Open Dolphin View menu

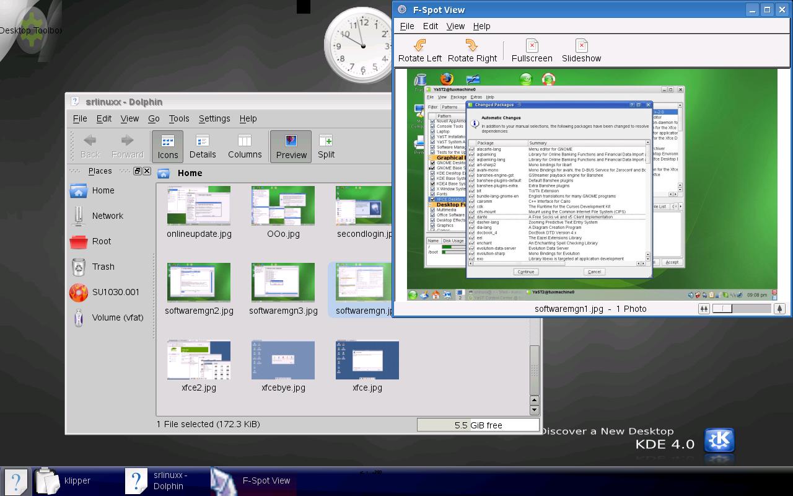point(129,118)
